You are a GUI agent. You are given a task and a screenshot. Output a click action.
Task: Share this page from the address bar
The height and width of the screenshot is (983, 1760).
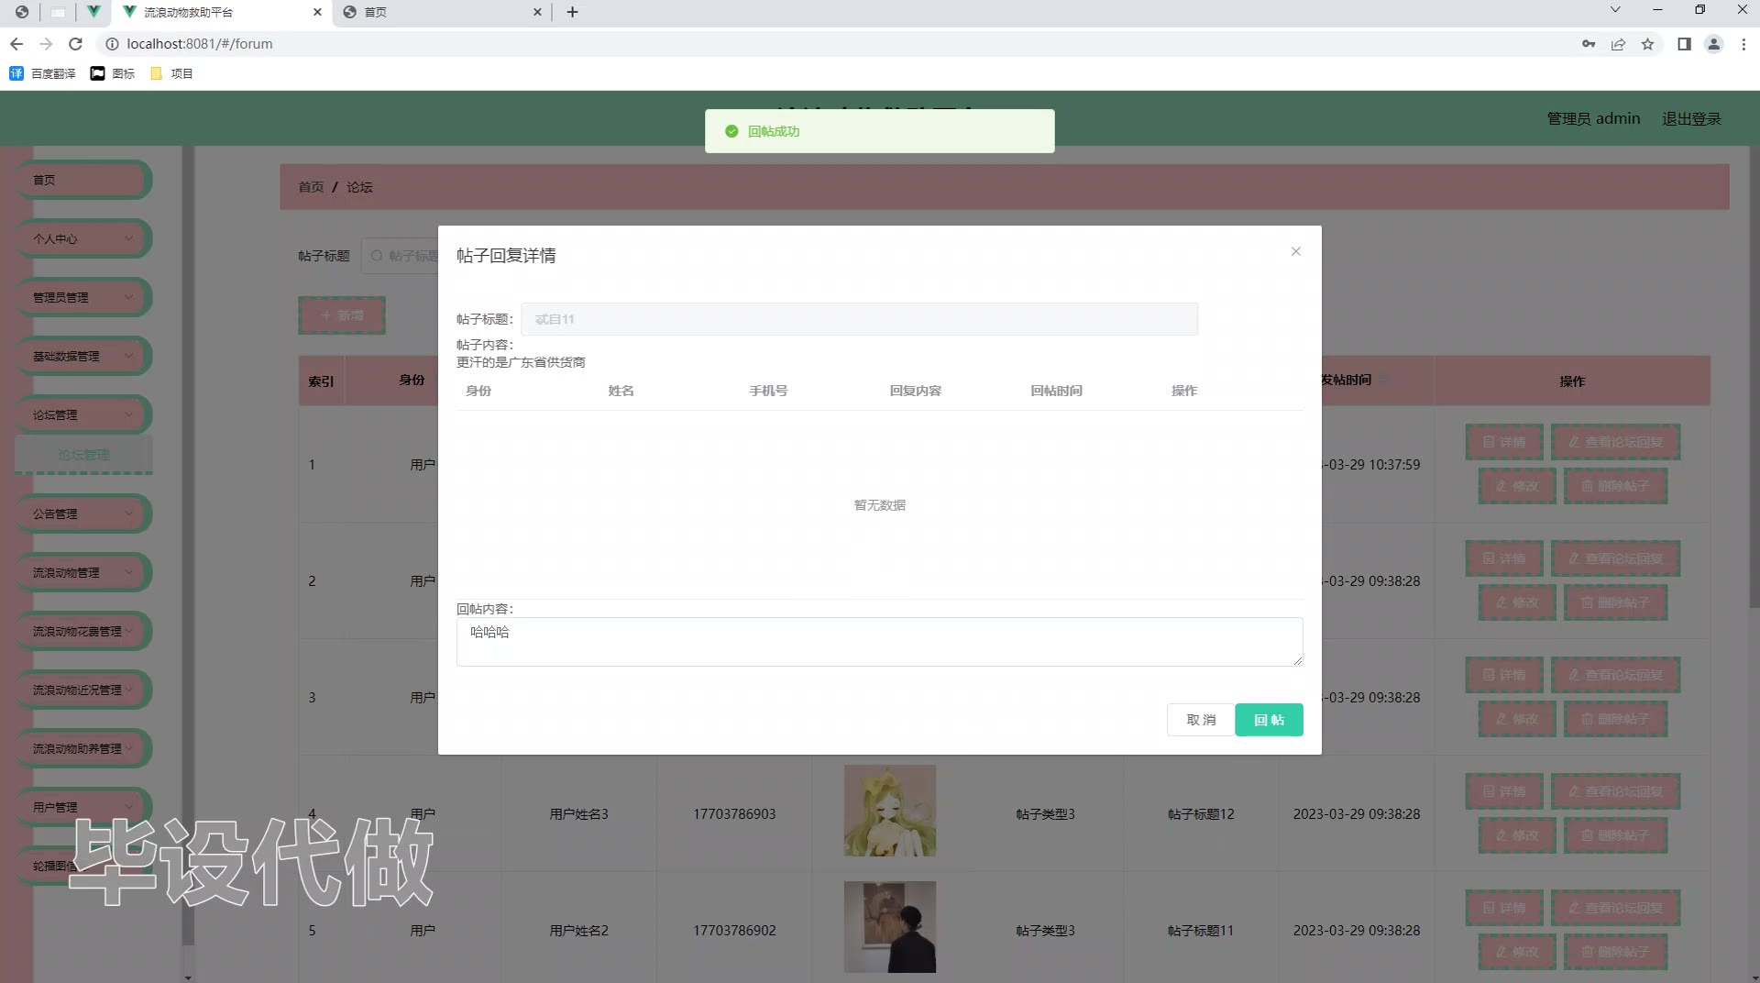coord(1618,44)
